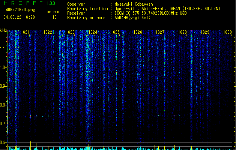Click the 0.6 kHz axis tick label

click(3, 142)
